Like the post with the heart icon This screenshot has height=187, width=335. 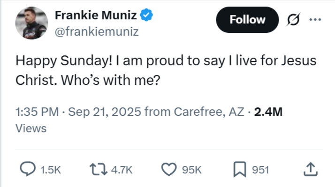pos(169,169)
